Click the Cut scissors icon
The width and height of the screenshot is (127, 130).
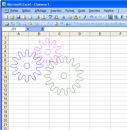(x=64, y=17)
